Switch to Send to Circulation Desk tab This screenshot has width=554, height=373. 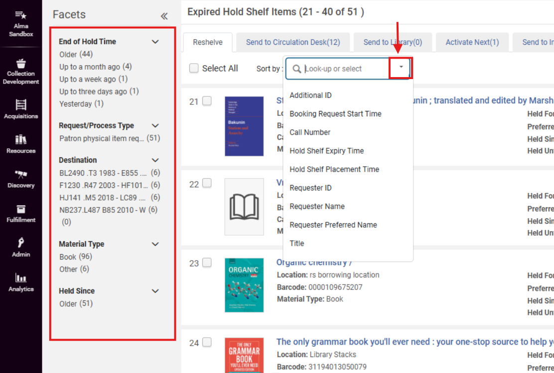[293, 42]
